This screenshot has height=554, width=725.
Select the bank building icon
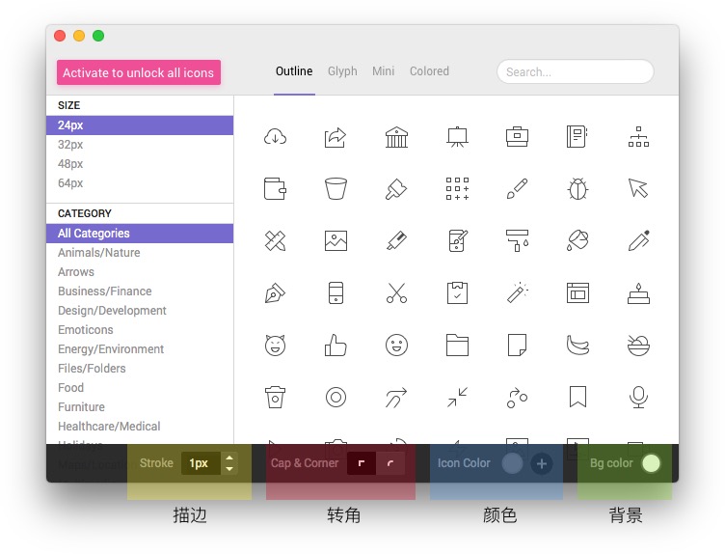(x=396, y=137)
